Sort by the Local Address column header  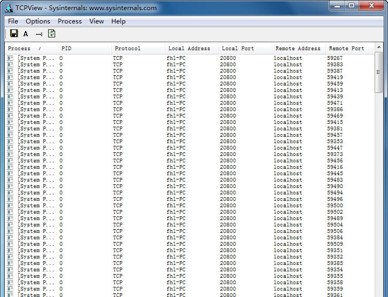tap(192, 49)
